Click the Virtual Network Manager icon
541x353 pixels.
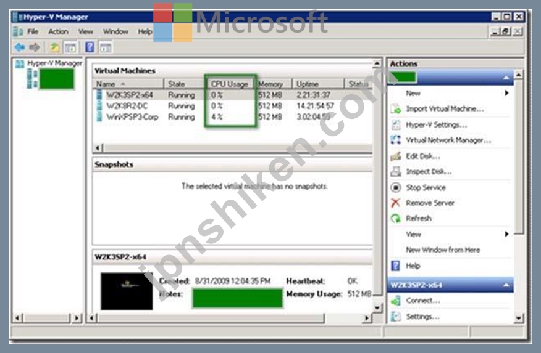[x=396, y=140]
